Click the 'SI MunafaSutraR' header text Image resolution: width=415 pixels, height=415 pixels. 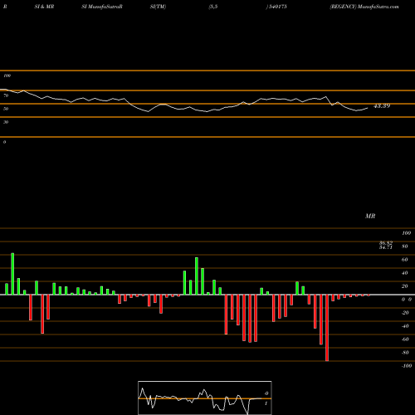[102, 7]
